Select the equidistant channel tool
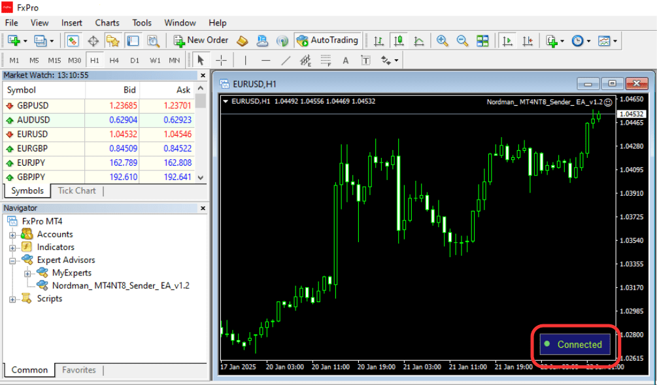 point(305,60)
